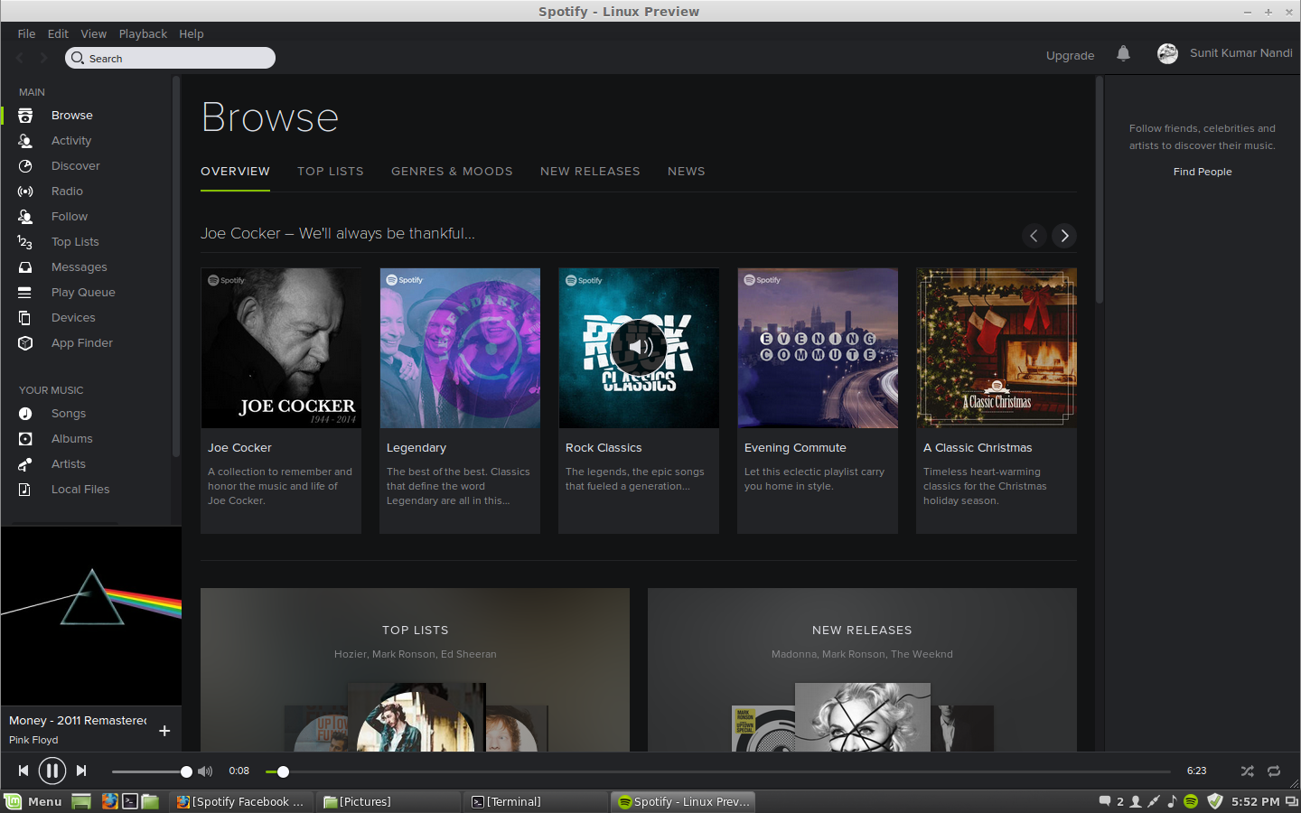Screen dimensions: 1301x813
Task: Switch to the Overview tab
Action: pyautogui.click(x=235, y=172)
